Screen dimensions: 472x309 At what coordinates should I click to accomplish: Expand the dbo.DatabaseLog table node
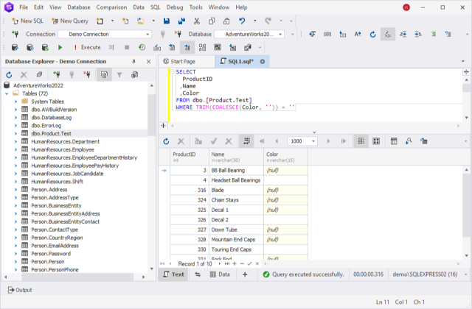click(15, 117)
